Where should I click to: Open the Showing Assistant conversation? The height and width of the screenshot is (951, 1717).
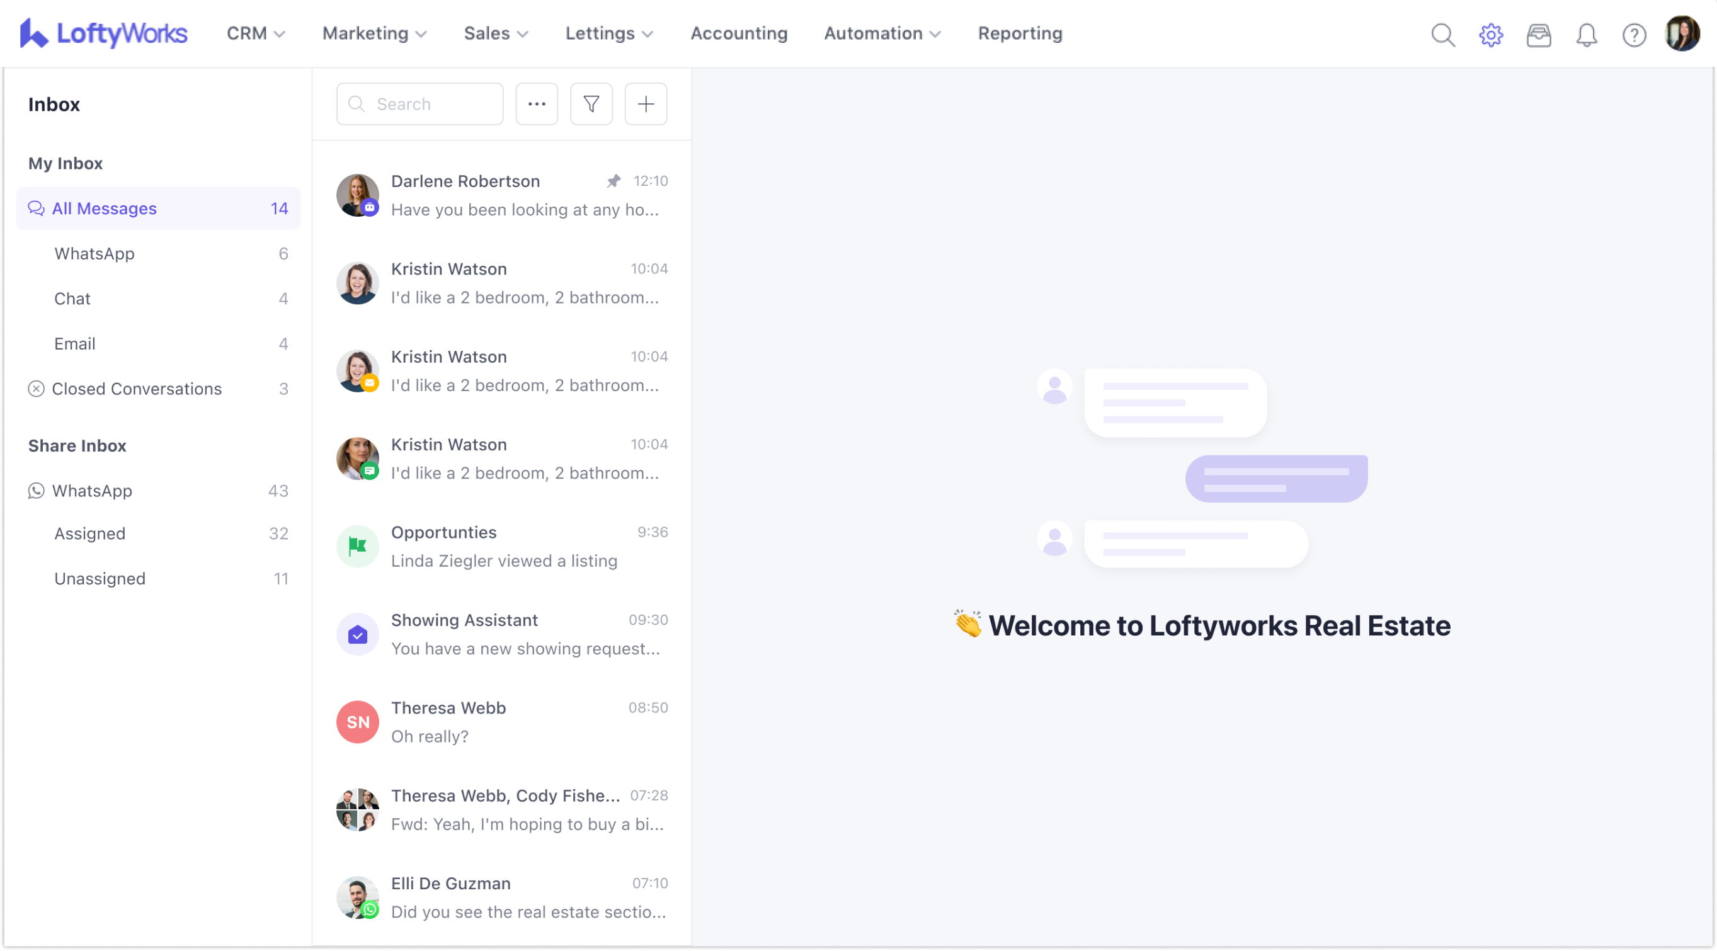pyautogui.click(x=501, y=634)
